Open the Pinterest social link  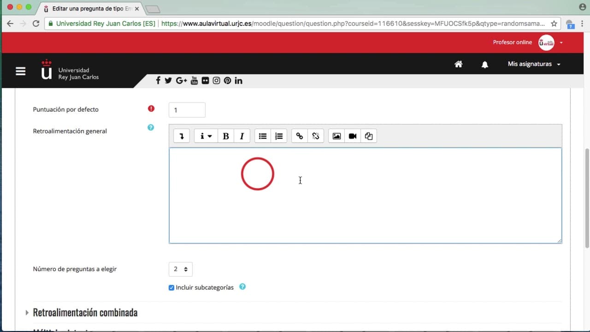click(227, 80)
